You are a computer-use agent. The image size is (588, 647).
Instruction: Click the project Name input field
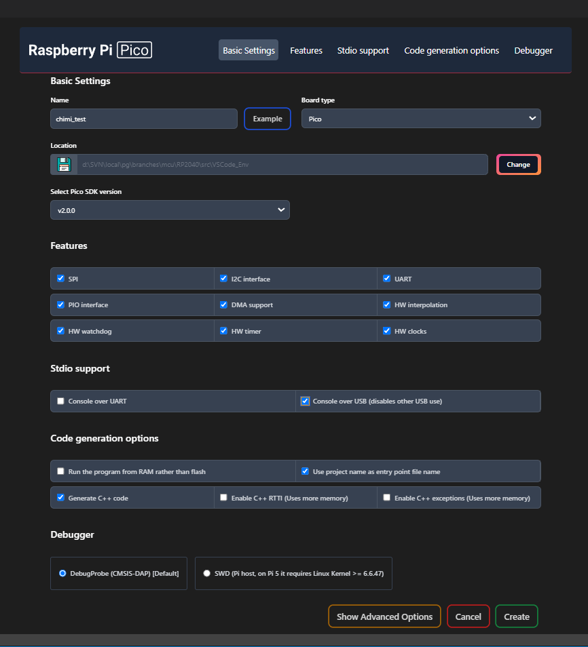pos(144,119)
